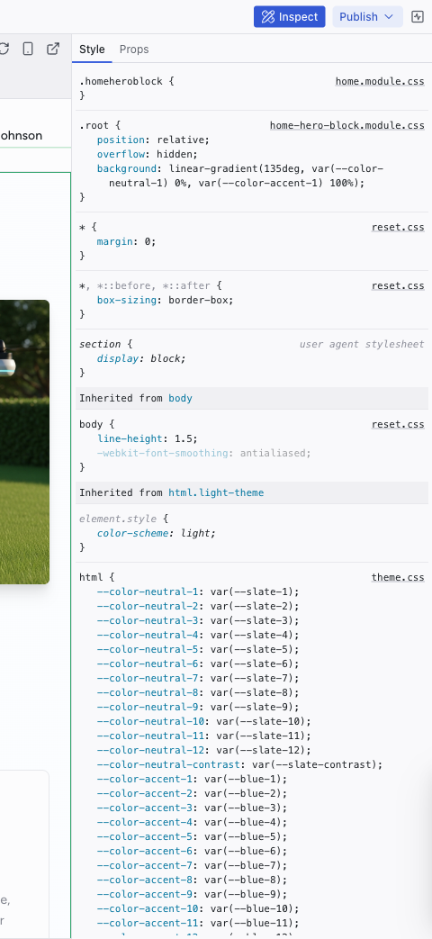Click the --color-accent-5 variable line
The image size is (432, 939).
[x=192, y=836]
